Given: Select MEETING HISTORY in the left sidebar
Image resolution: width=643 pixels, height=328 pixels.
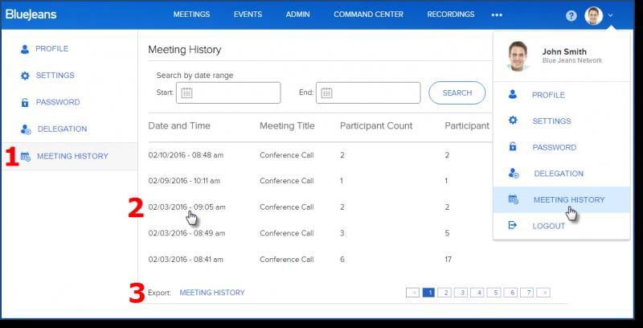Looking at the screenshot, I should pos(72,156).
